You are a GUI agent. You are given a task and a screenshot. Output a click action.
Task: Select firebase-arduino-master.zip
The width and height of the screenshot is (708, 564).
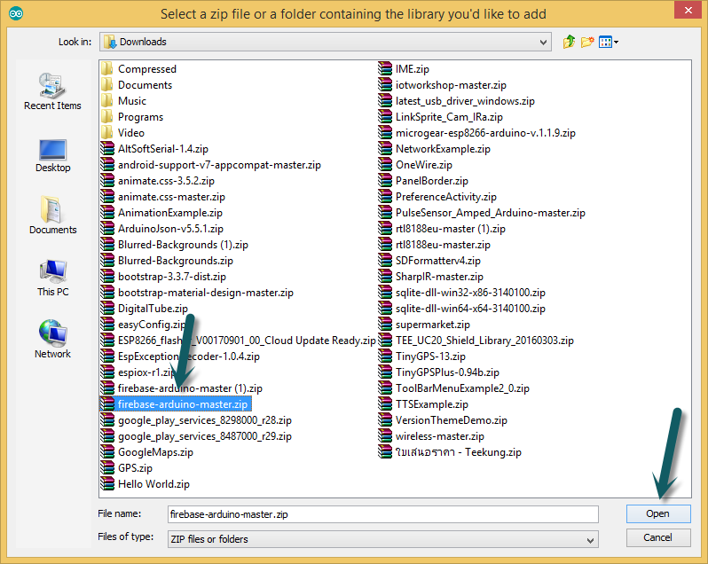pos(175,404)
